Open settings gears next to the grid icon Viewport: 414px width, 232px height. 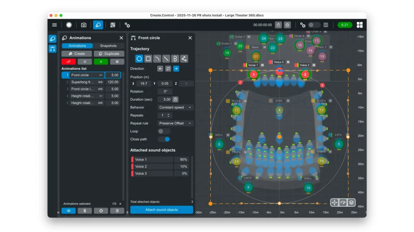[x=127, y=25]
